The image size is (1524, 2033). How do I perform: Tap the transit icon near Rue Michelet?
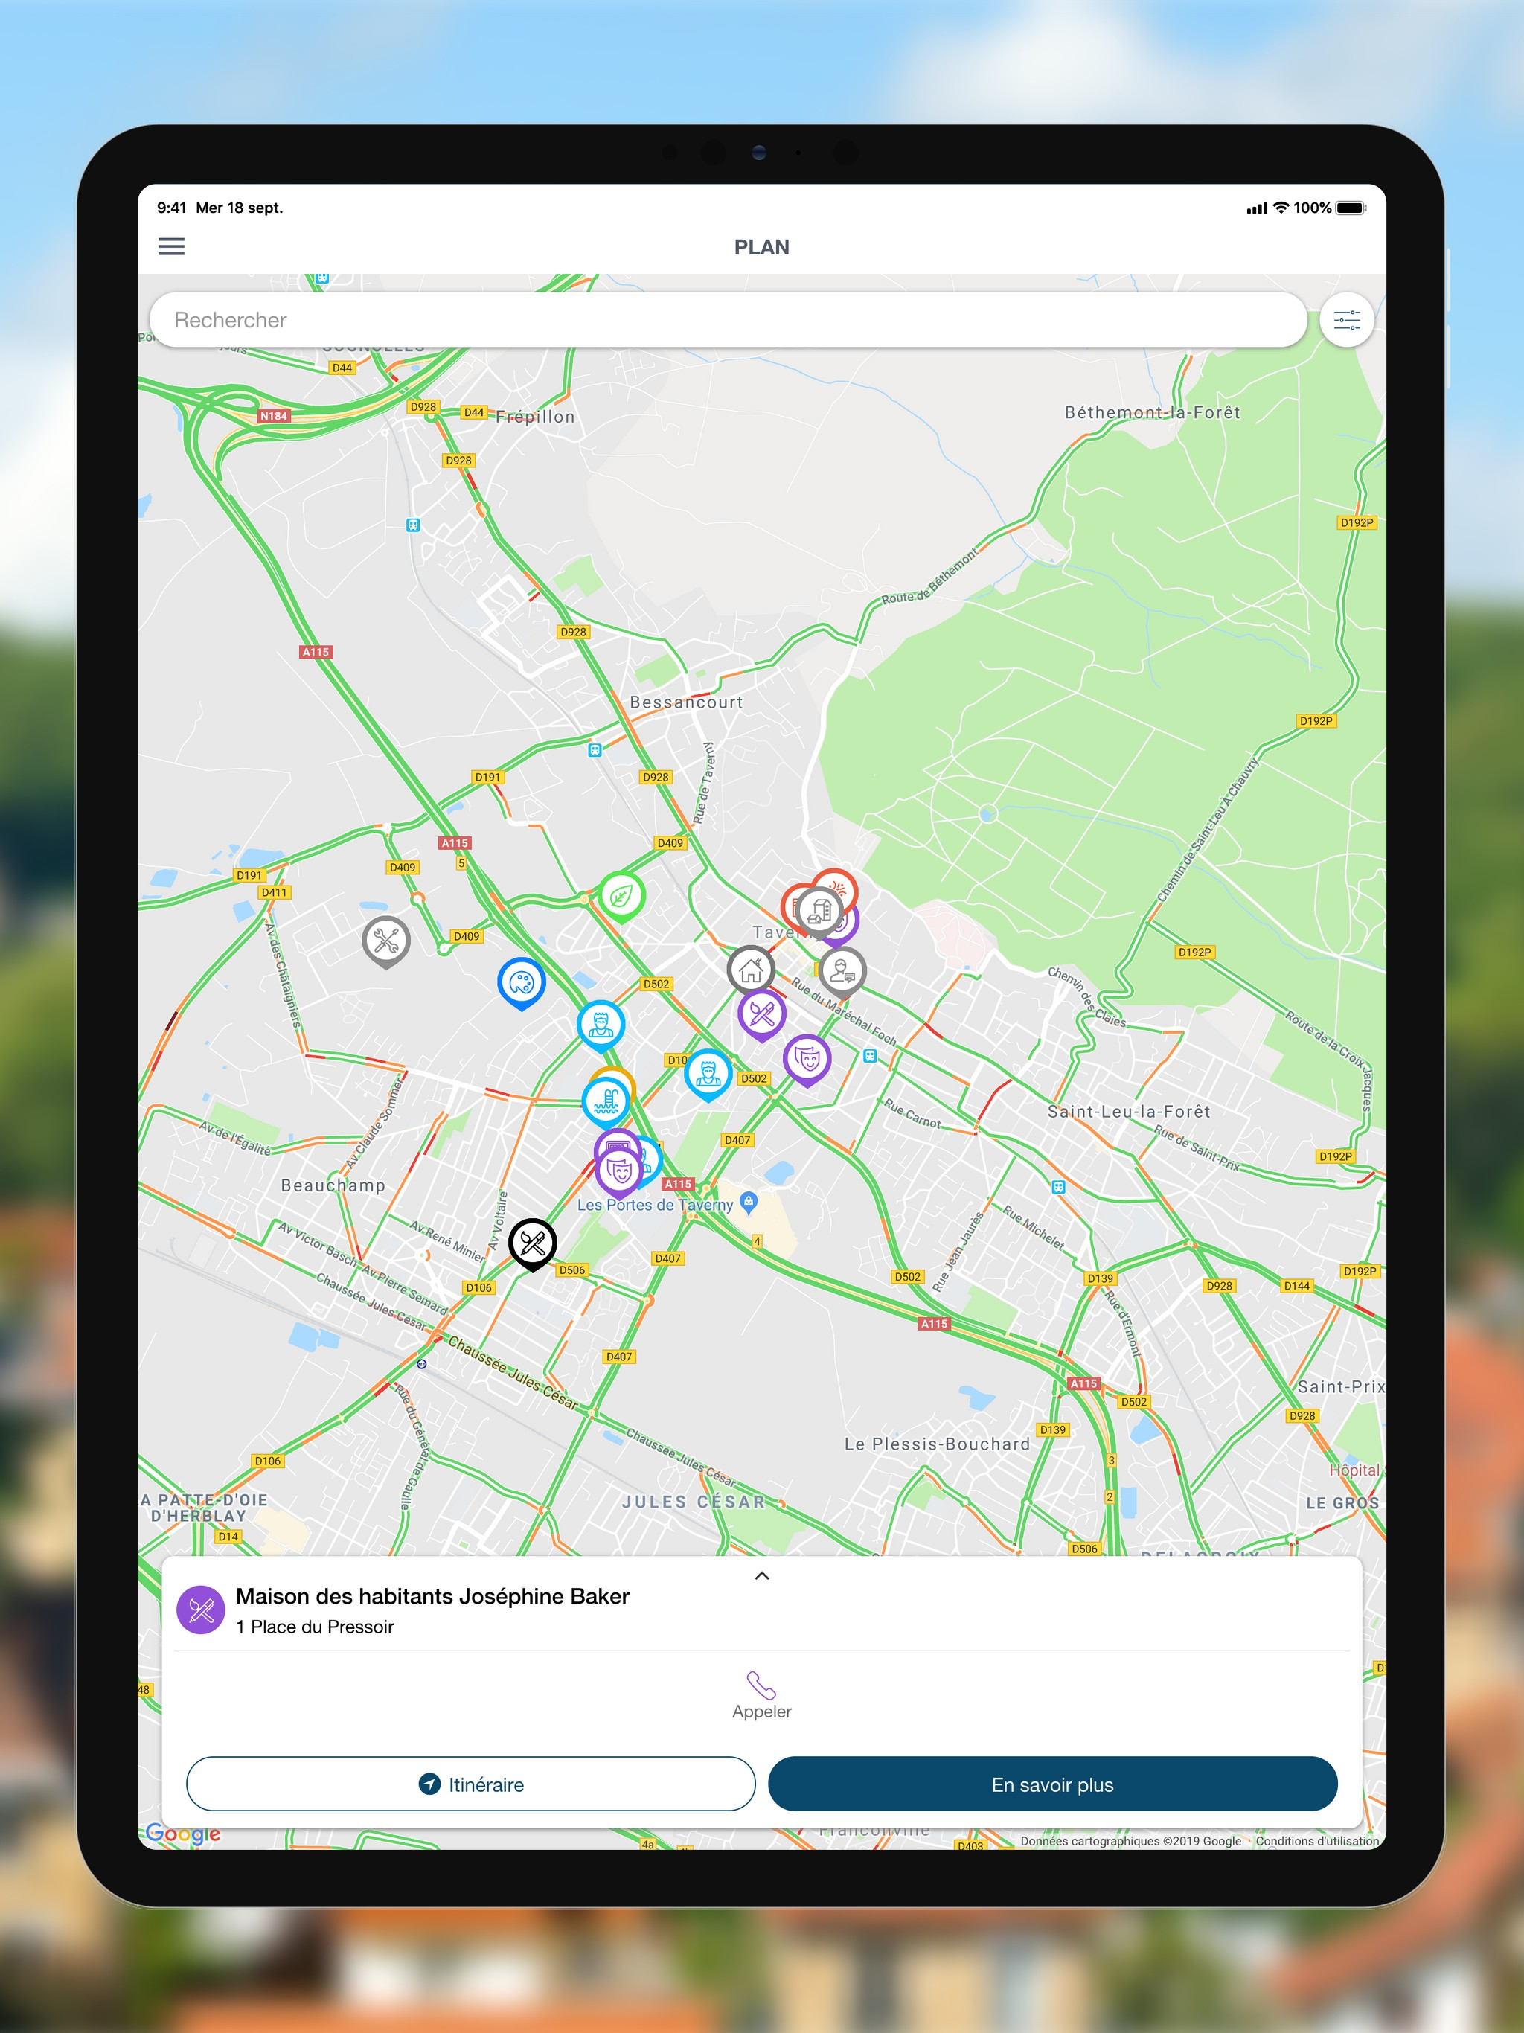coord(1058,1186)
